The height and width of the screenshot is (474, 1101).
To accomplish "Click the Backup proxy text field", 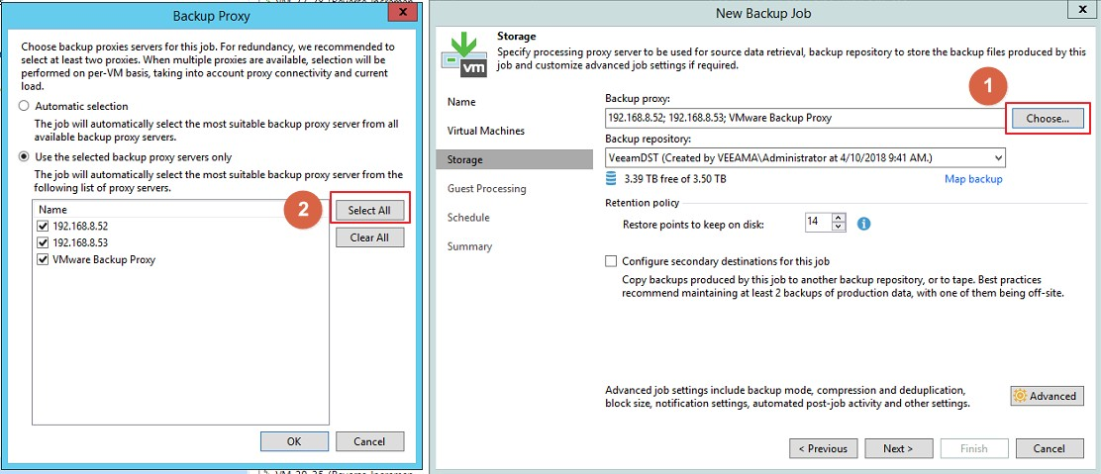I will pyautogui.click(x=804, y=118).
